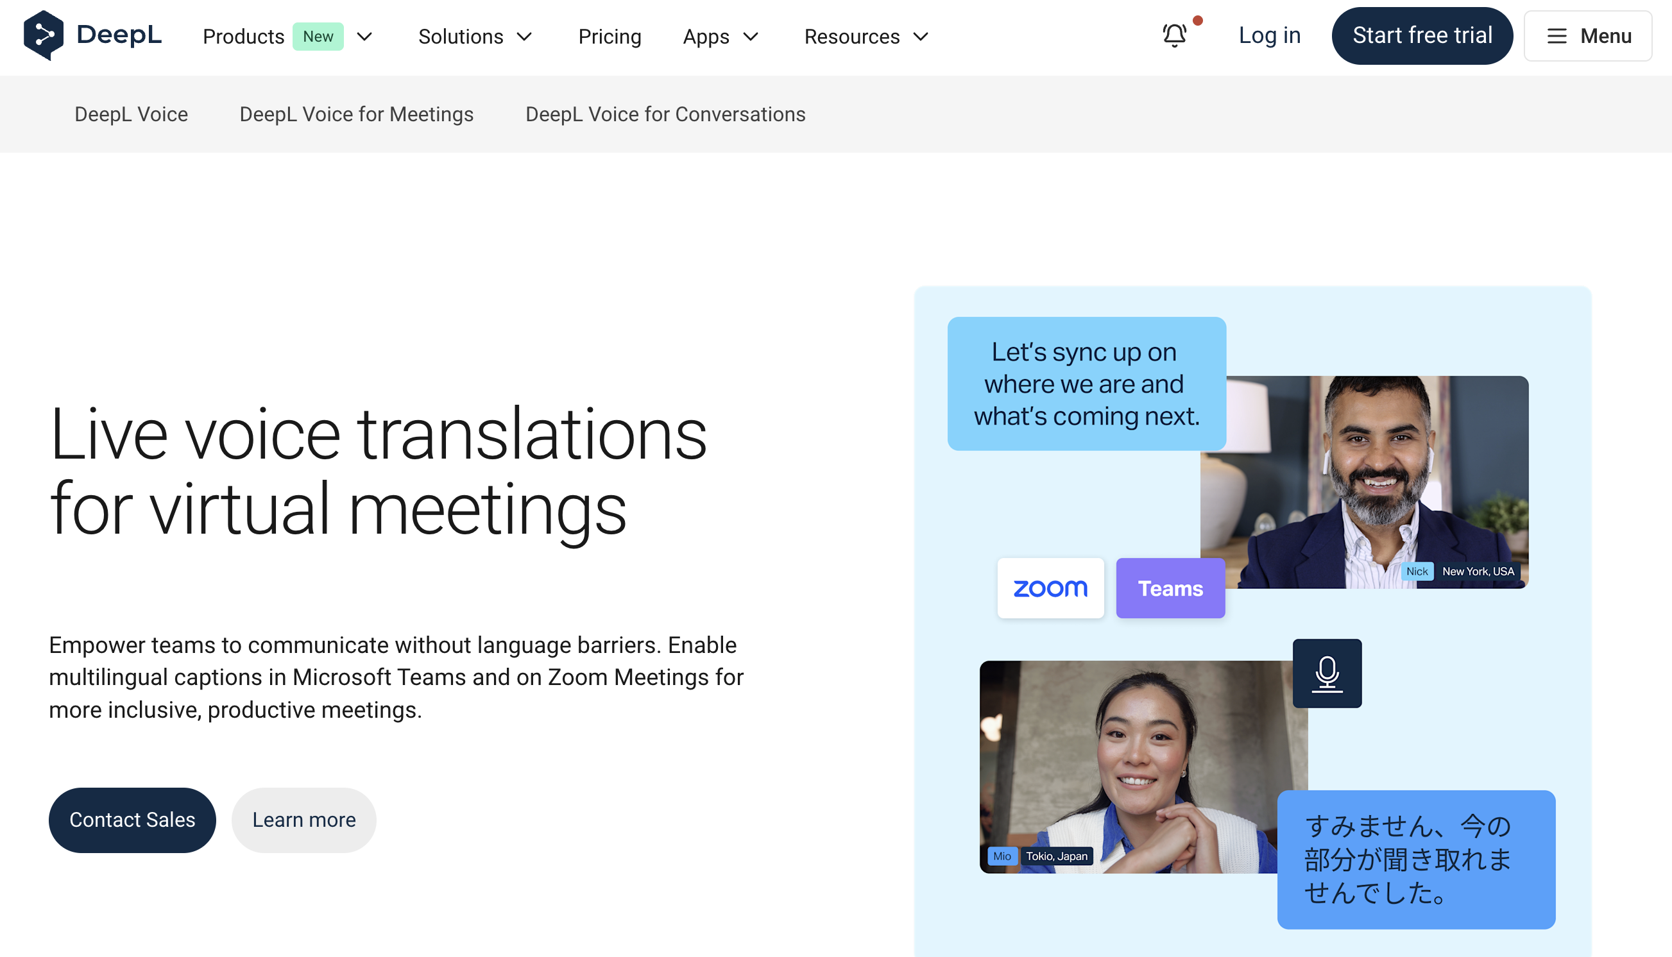Expand the Solutions dropdown chevron
1672x957 pixels.
point(524,37)
